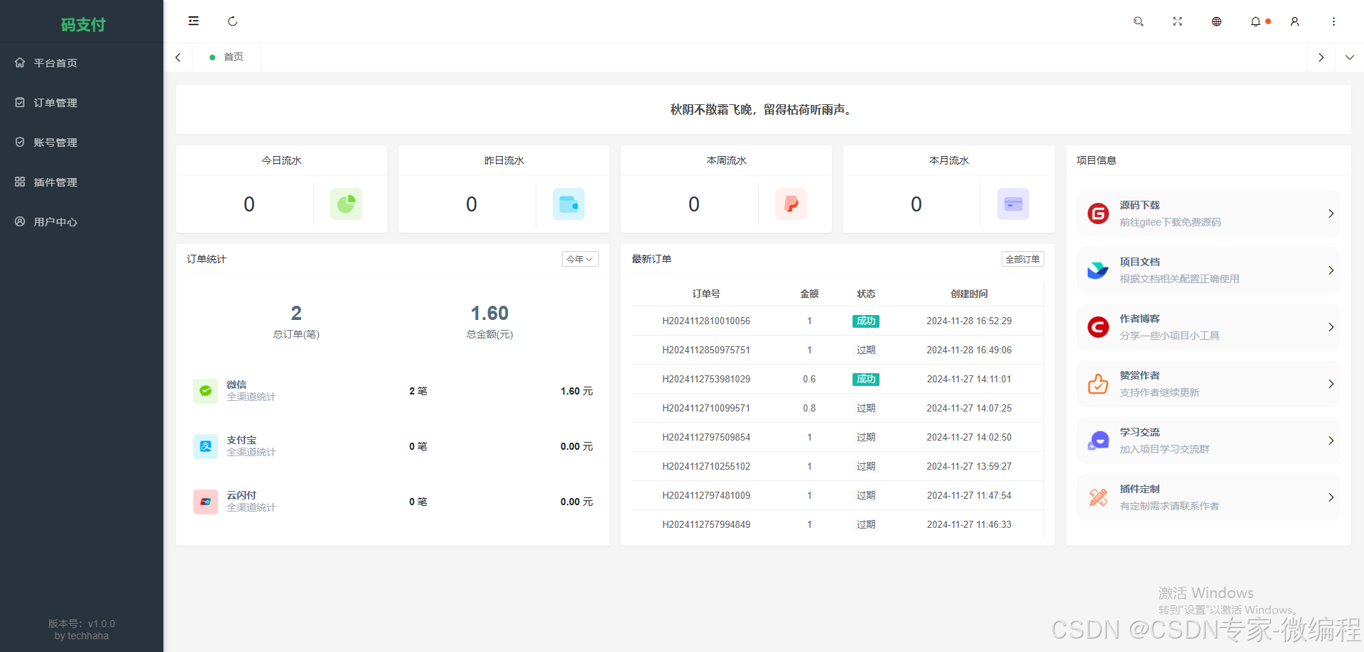Open 项目文档 card arrow
Screen dimensions: 1364x652
(1331, 270)
